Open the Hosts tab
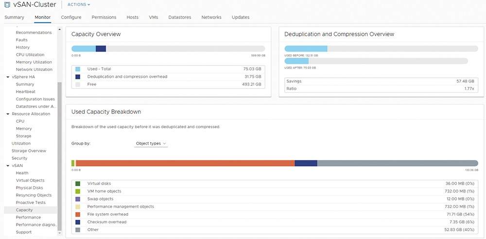This screenshot has height=239, width=486. point(132,17)
